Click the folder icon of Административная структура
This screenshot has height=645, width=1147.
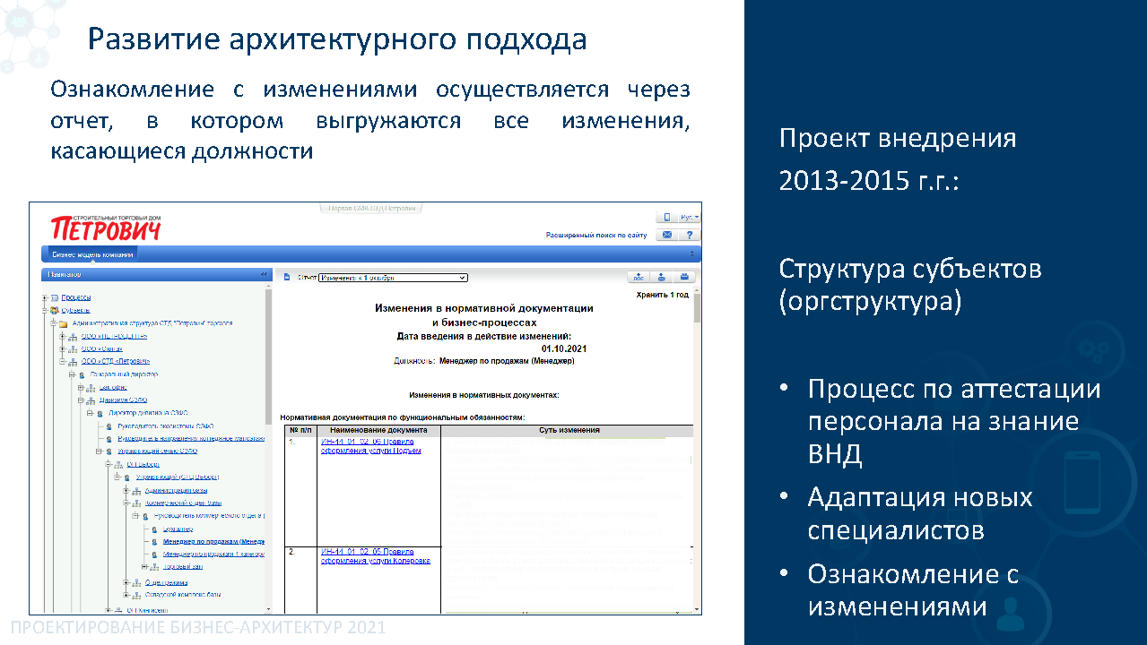[64, 323]
